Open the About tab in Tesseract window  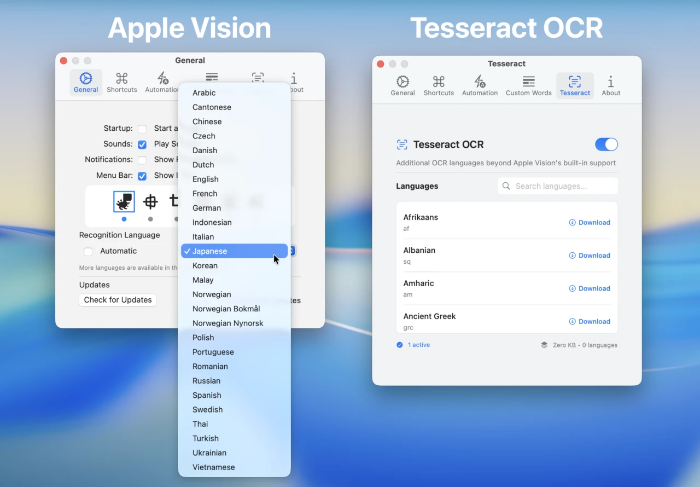tap(611, 85)
